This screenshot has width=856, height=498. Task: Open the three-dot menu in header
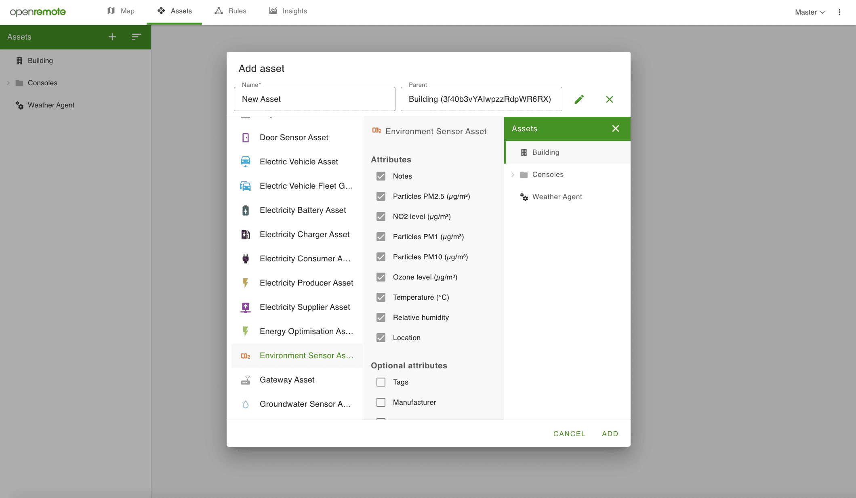(x=839, y=12)
